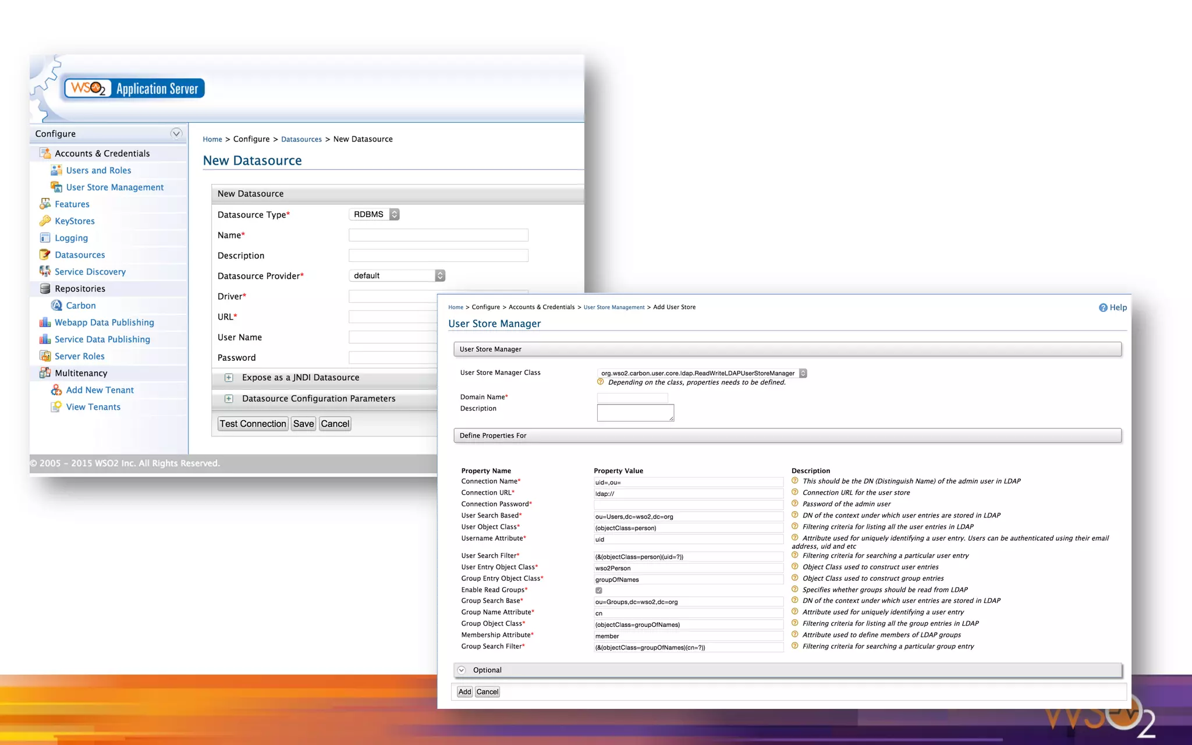1192x745 pixels.
Task: Click the Users and Roles icon
Action: point(56,170)
